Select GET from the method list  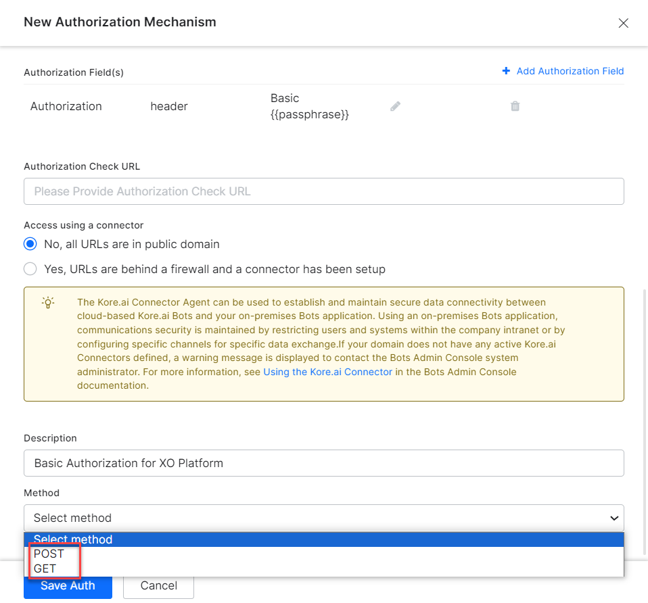(x=45, y=569)
